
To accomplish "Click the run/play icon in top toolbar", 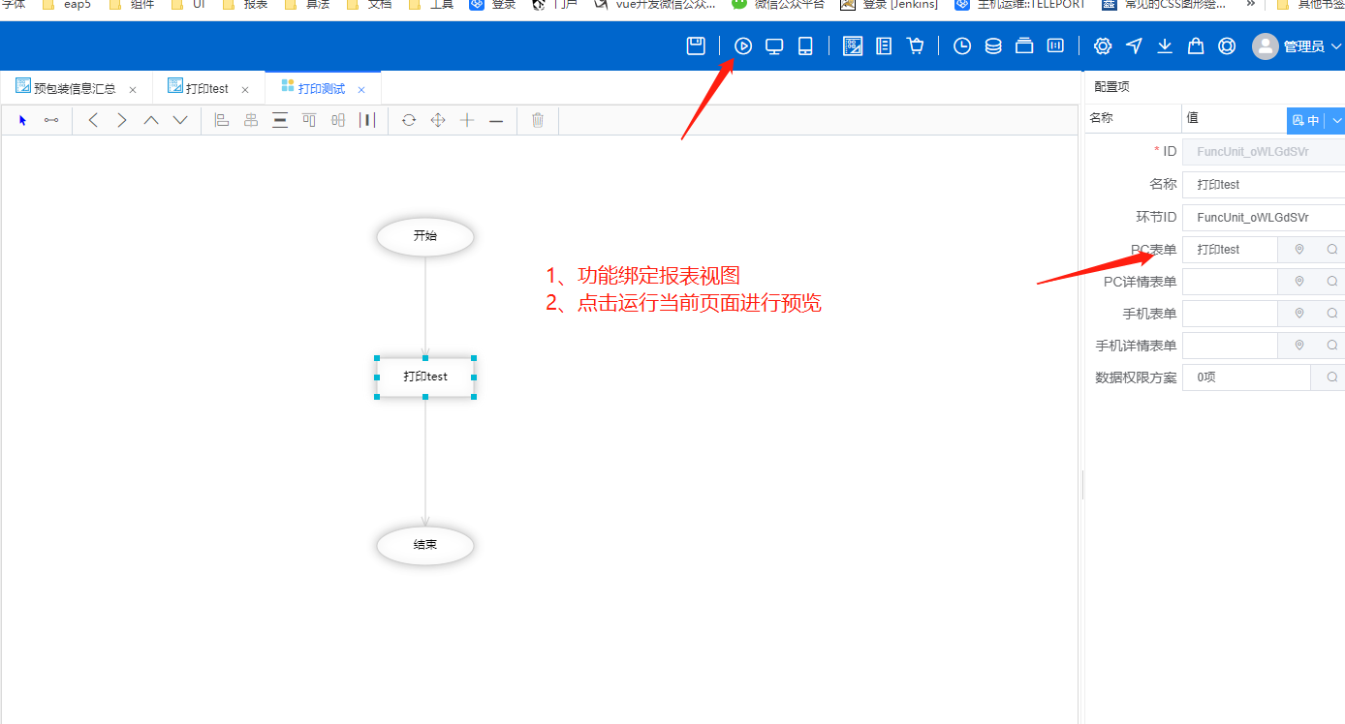I will pyautogui.click(x=743, y=45).
